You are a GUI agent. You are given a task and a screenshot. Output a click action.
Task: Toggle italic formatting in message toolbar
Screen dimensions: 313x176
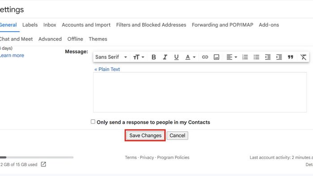[165, 57]
